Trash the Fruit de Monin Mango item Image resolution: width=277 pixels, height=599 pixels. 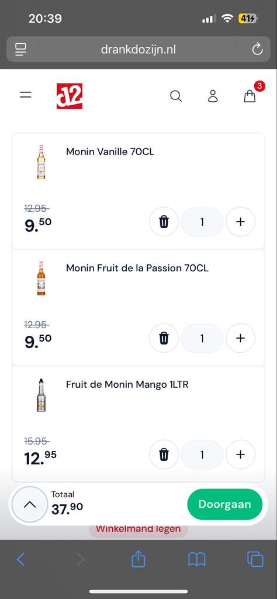(x=164, y=455)
